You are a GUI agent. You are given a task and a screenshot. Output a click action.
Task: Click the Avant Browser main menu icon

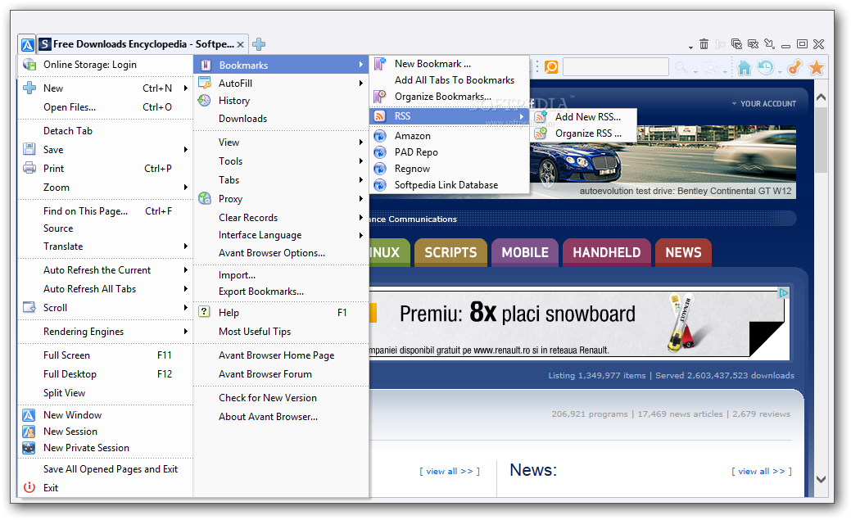(x=28, y=44)
